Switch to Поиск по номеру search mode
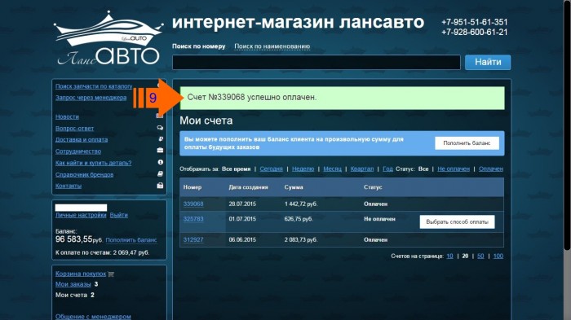Viewport: 571px width, 320px height. coord(199,46)
